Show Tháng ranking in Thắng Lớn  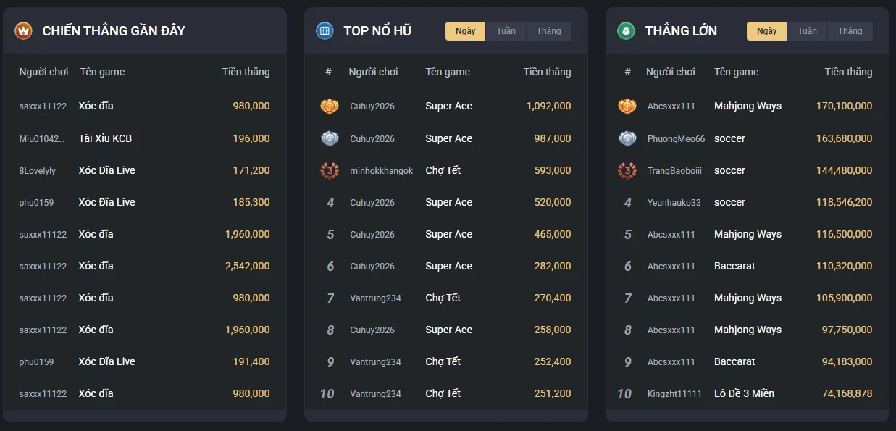point(850,31)
